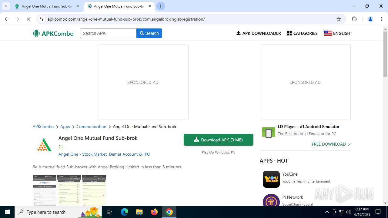The image size is (388, 218).
Task: Go back to previous page
Action: click(7, 19)
